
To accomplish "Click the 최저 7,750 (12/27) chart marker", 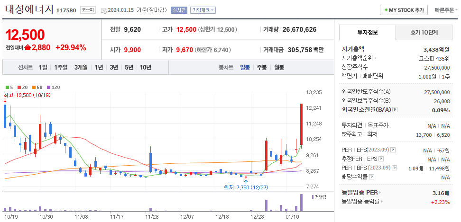I will pyautogui.click(x=246, y=187).
